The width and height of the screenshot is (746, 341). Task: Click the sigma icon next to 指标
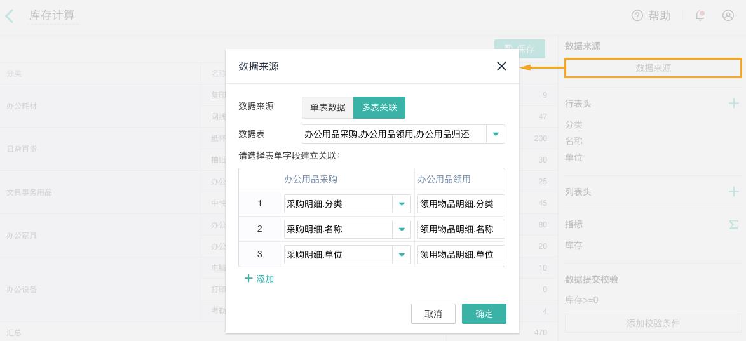pos(733,224)
